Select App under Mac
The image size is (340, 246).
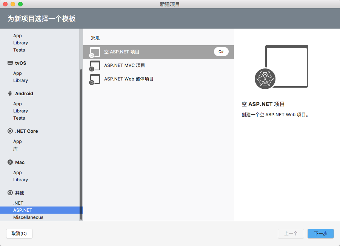point(17,173)
